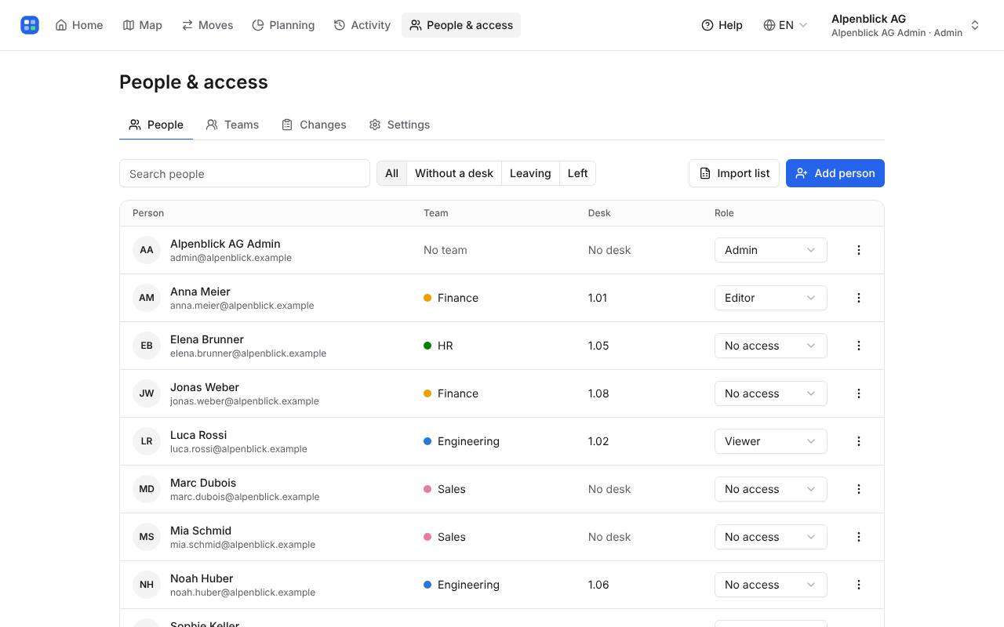Image resolution: width=1004 pixels, height=627 pixels.
Task: Click Luca Rossi's LR avatar
Action: pyautogui.click(x=147, y=441)
